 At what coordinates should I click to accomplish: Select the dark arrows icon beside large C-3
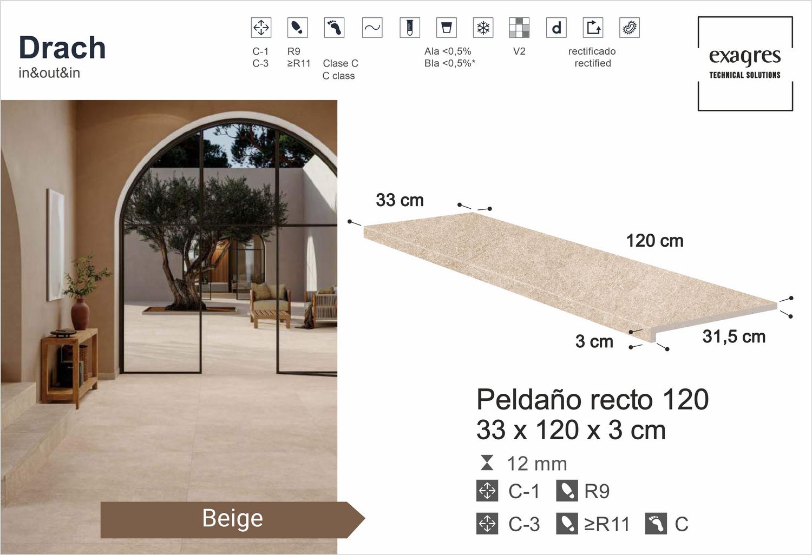pos(487,524)
